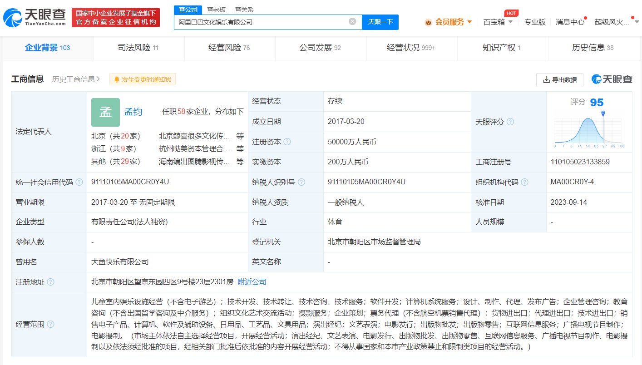This screenshot has height=365, width=642.
Task: Switch to the 历史信息 tab
Action: coord(593,48)
